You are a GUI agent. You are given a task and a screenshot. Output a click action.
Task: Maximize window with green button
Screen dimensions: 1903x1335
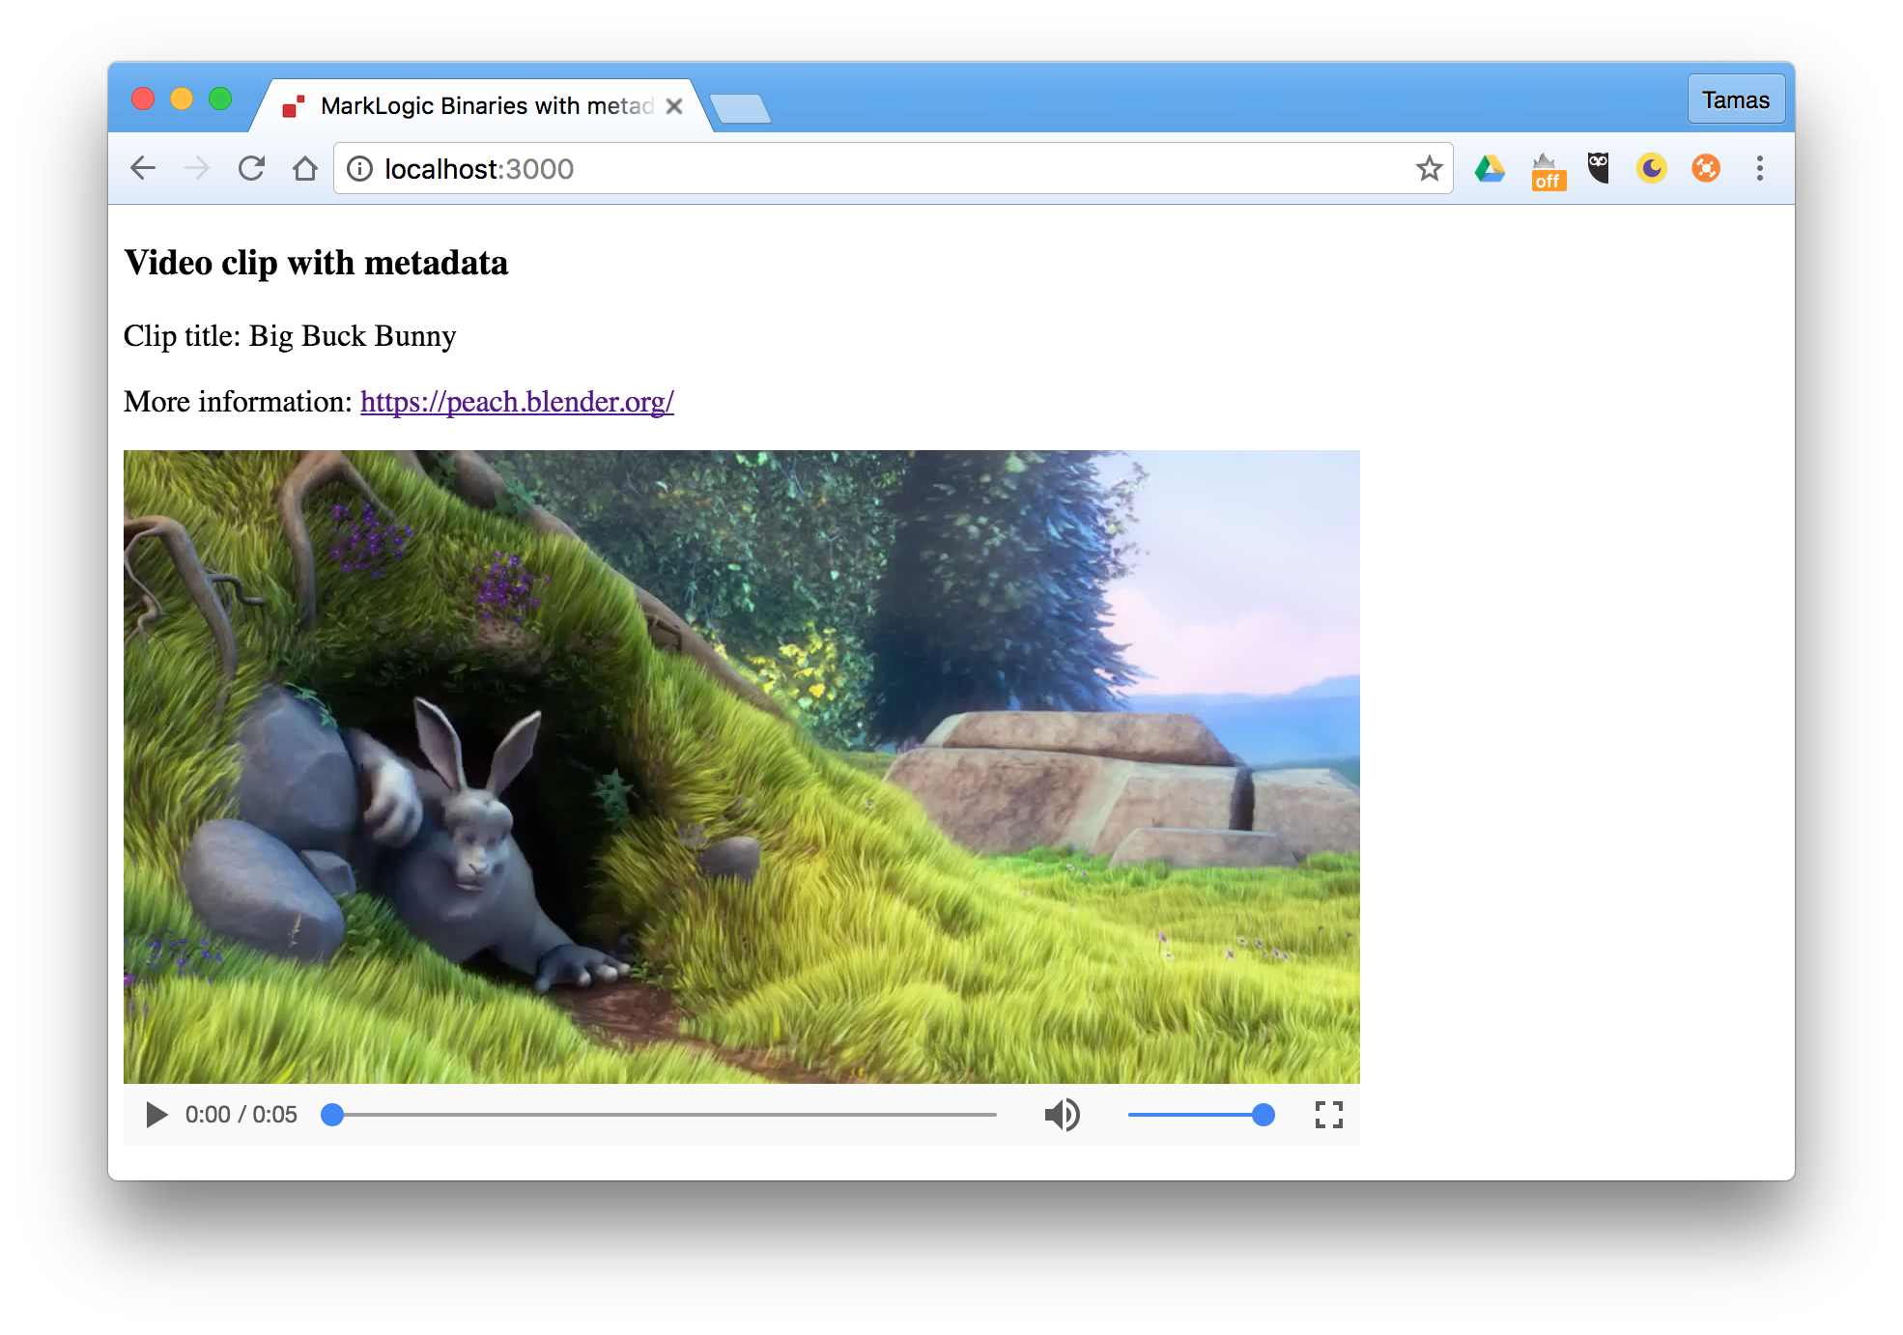(x=220, y=99)
